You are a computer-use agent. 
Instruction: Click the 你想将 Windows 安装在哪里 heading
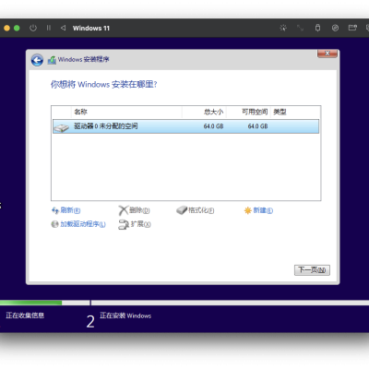pyautogui.click(x=104, y=84)
